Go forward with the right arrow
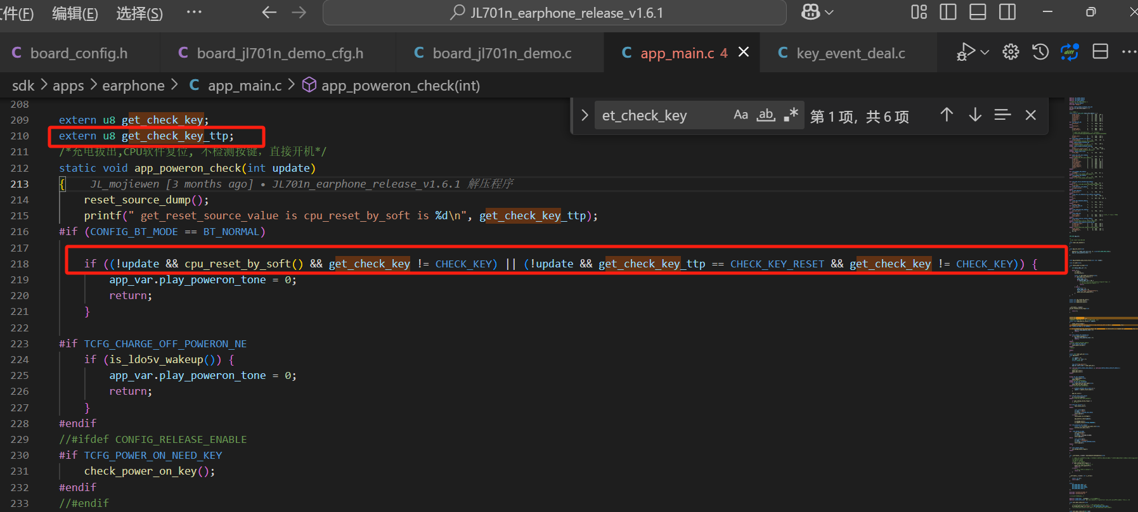 click(x=299, y=13)
